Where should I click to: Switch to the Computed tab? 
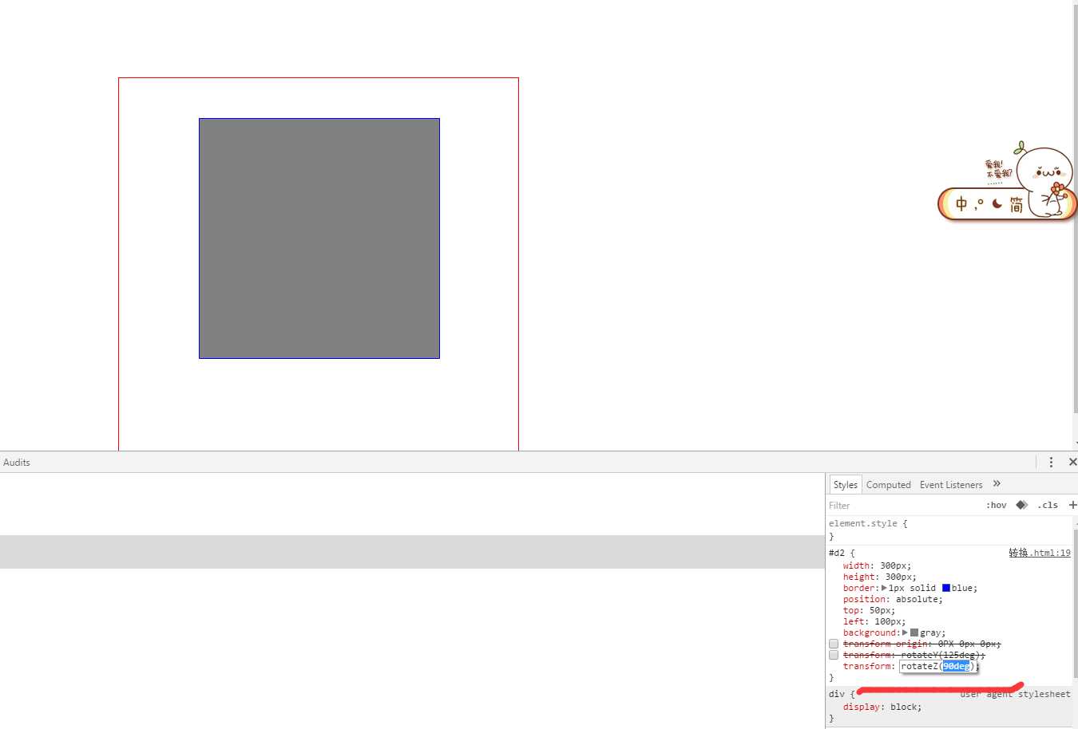click(x=888, y=484)
